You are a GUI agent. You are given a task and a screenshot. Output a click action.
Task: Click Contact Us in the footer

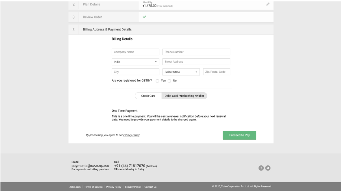tap(150, 186)
